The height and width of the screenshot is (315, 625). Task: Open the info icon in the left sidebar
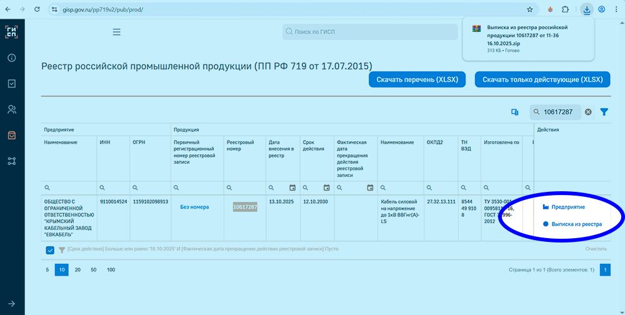coord(12,58)
